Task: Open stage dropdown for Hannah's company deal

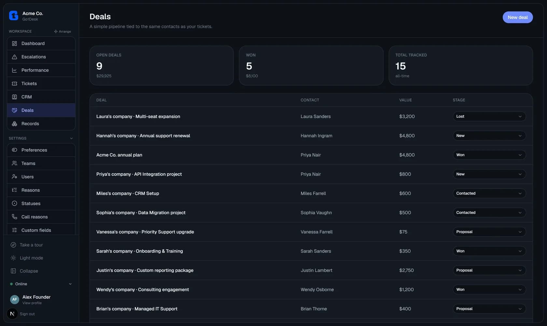Action: coord(489,136)
